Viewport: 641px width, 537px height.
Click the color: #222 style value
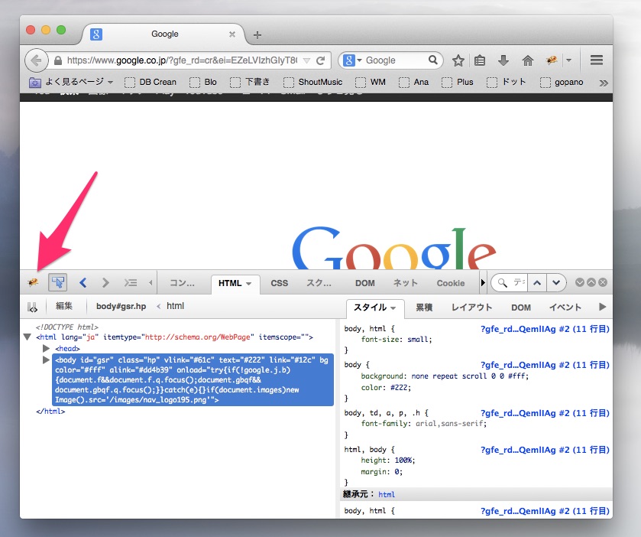point(400,387)
